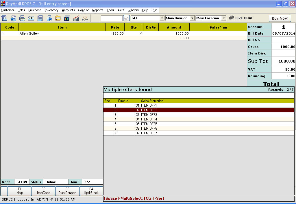Open the Window menu
Image resolution: width=296 pixels, height=204 pixels.
(133, 10)
